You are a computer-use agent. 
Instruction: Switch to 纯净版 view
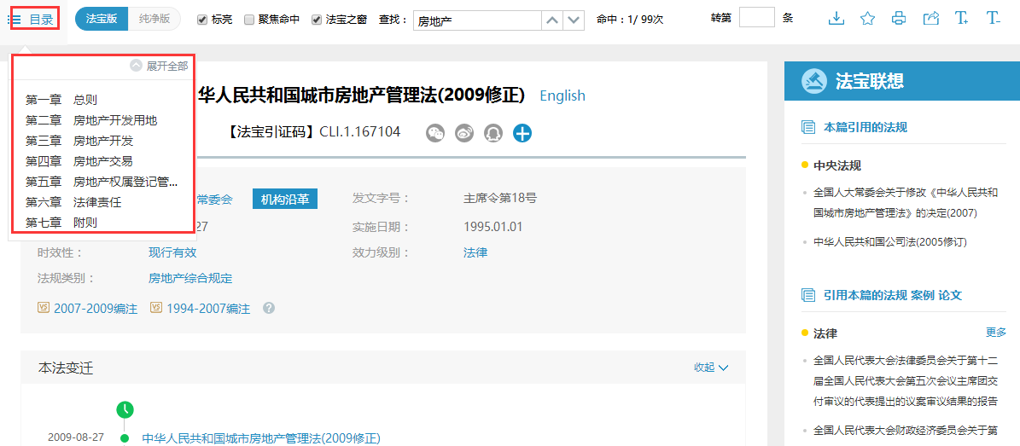tap(154, 20)
